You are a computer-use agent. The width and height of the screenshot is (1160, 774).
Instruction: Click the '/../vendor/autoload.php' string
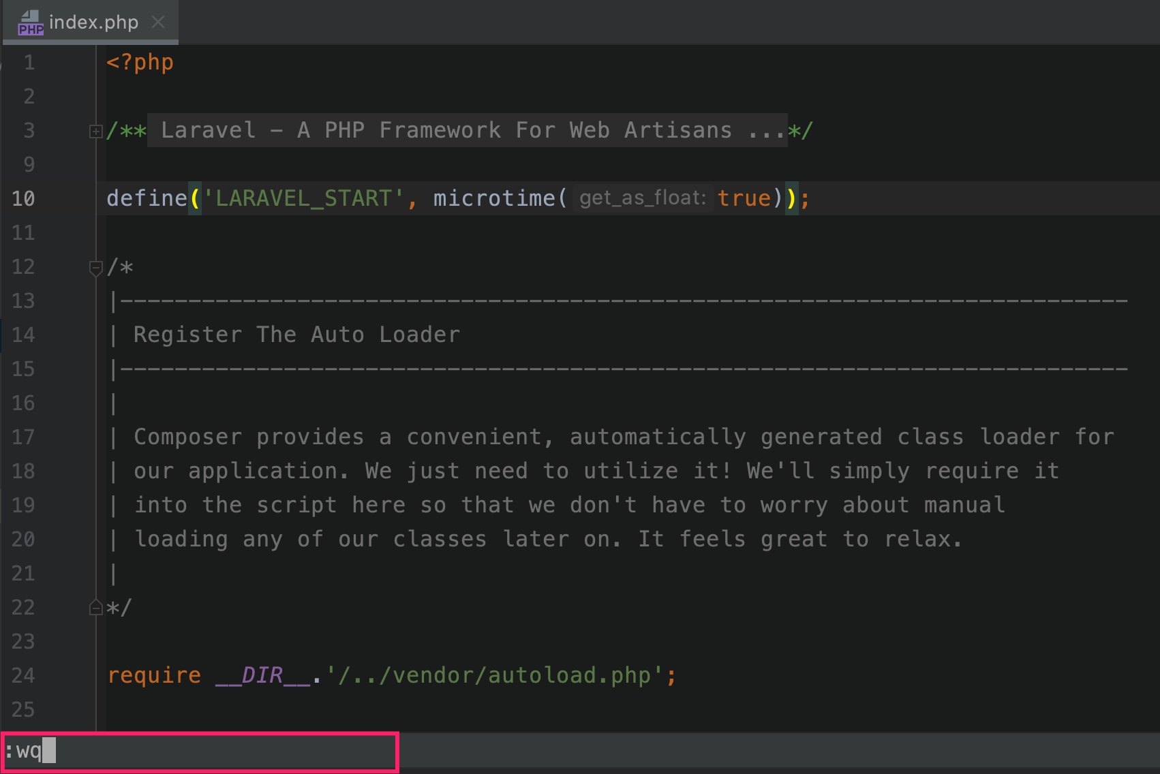495,675
